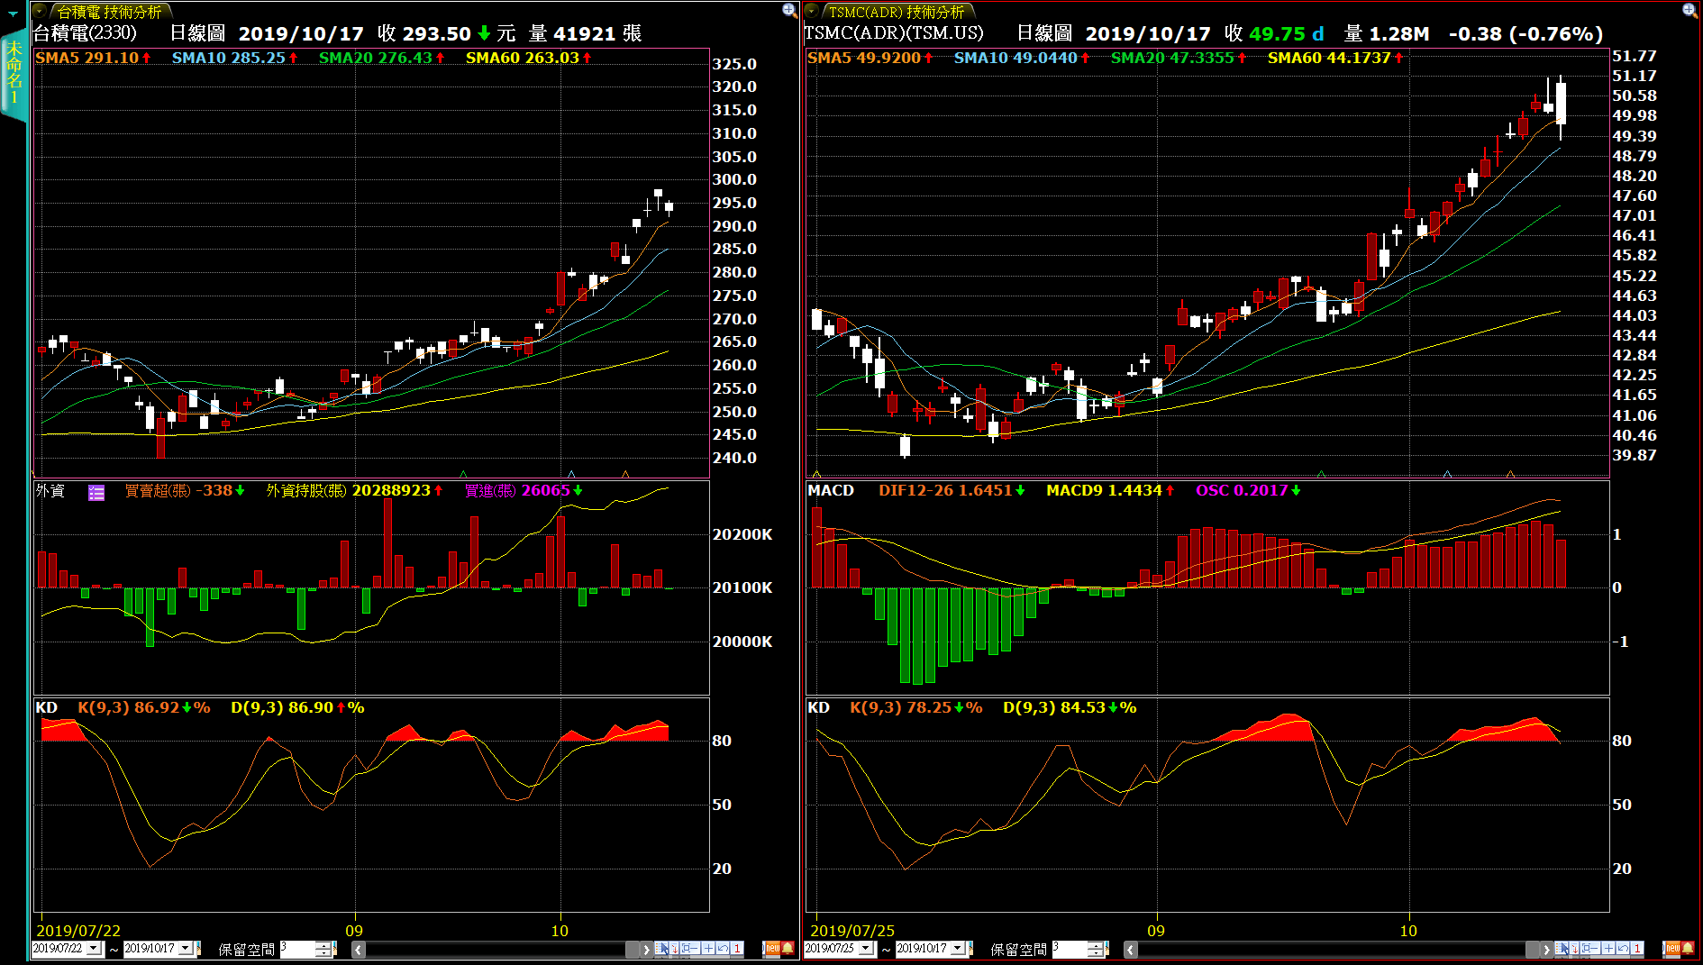Screen dimensions: 1703x965
Task: Click the right chart scrollbar thumb
Action: click(x=1533, y=949)
